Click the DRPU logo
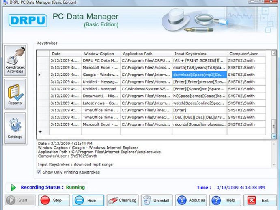The width and height of the screenshot is (280, 210). [x=28, y=20]
